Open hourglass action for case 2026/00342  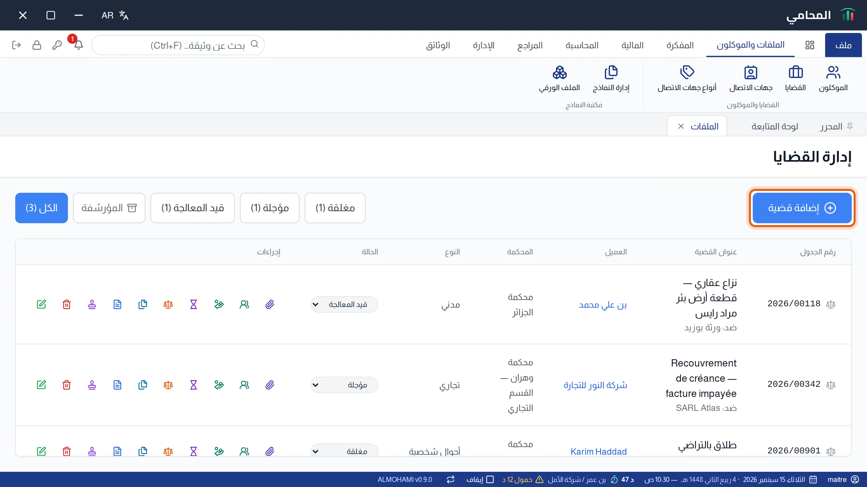point(194,385)
